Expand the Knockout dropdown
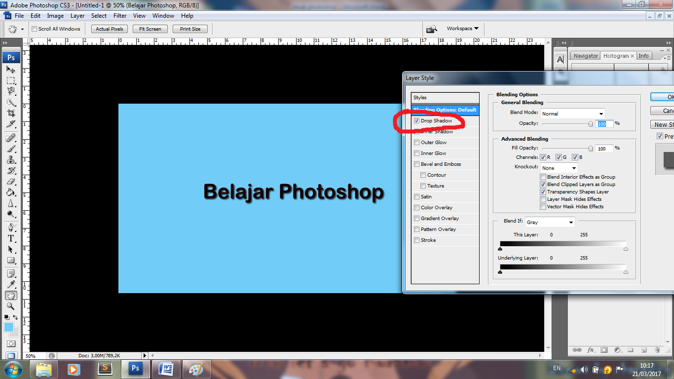 click(559, 168)
